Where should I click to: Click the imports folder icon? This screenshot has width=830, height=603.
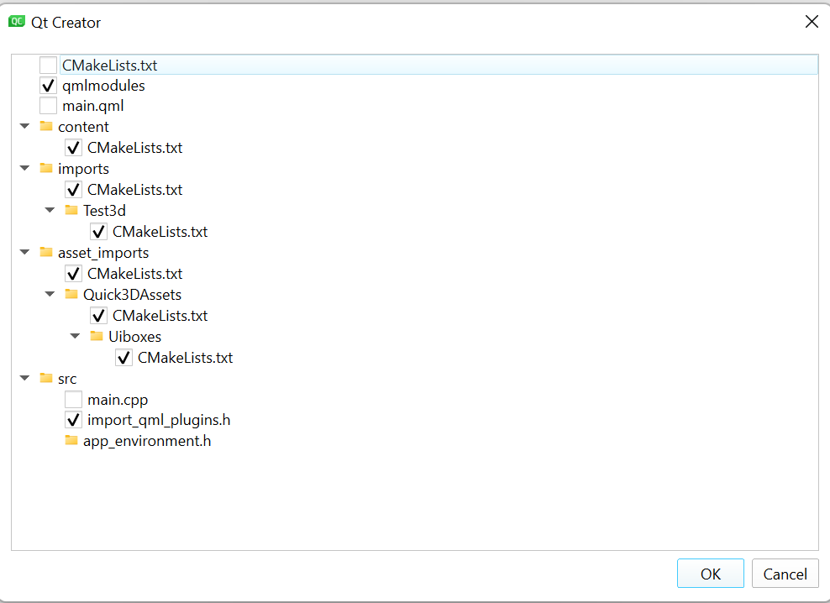[46, 168]
